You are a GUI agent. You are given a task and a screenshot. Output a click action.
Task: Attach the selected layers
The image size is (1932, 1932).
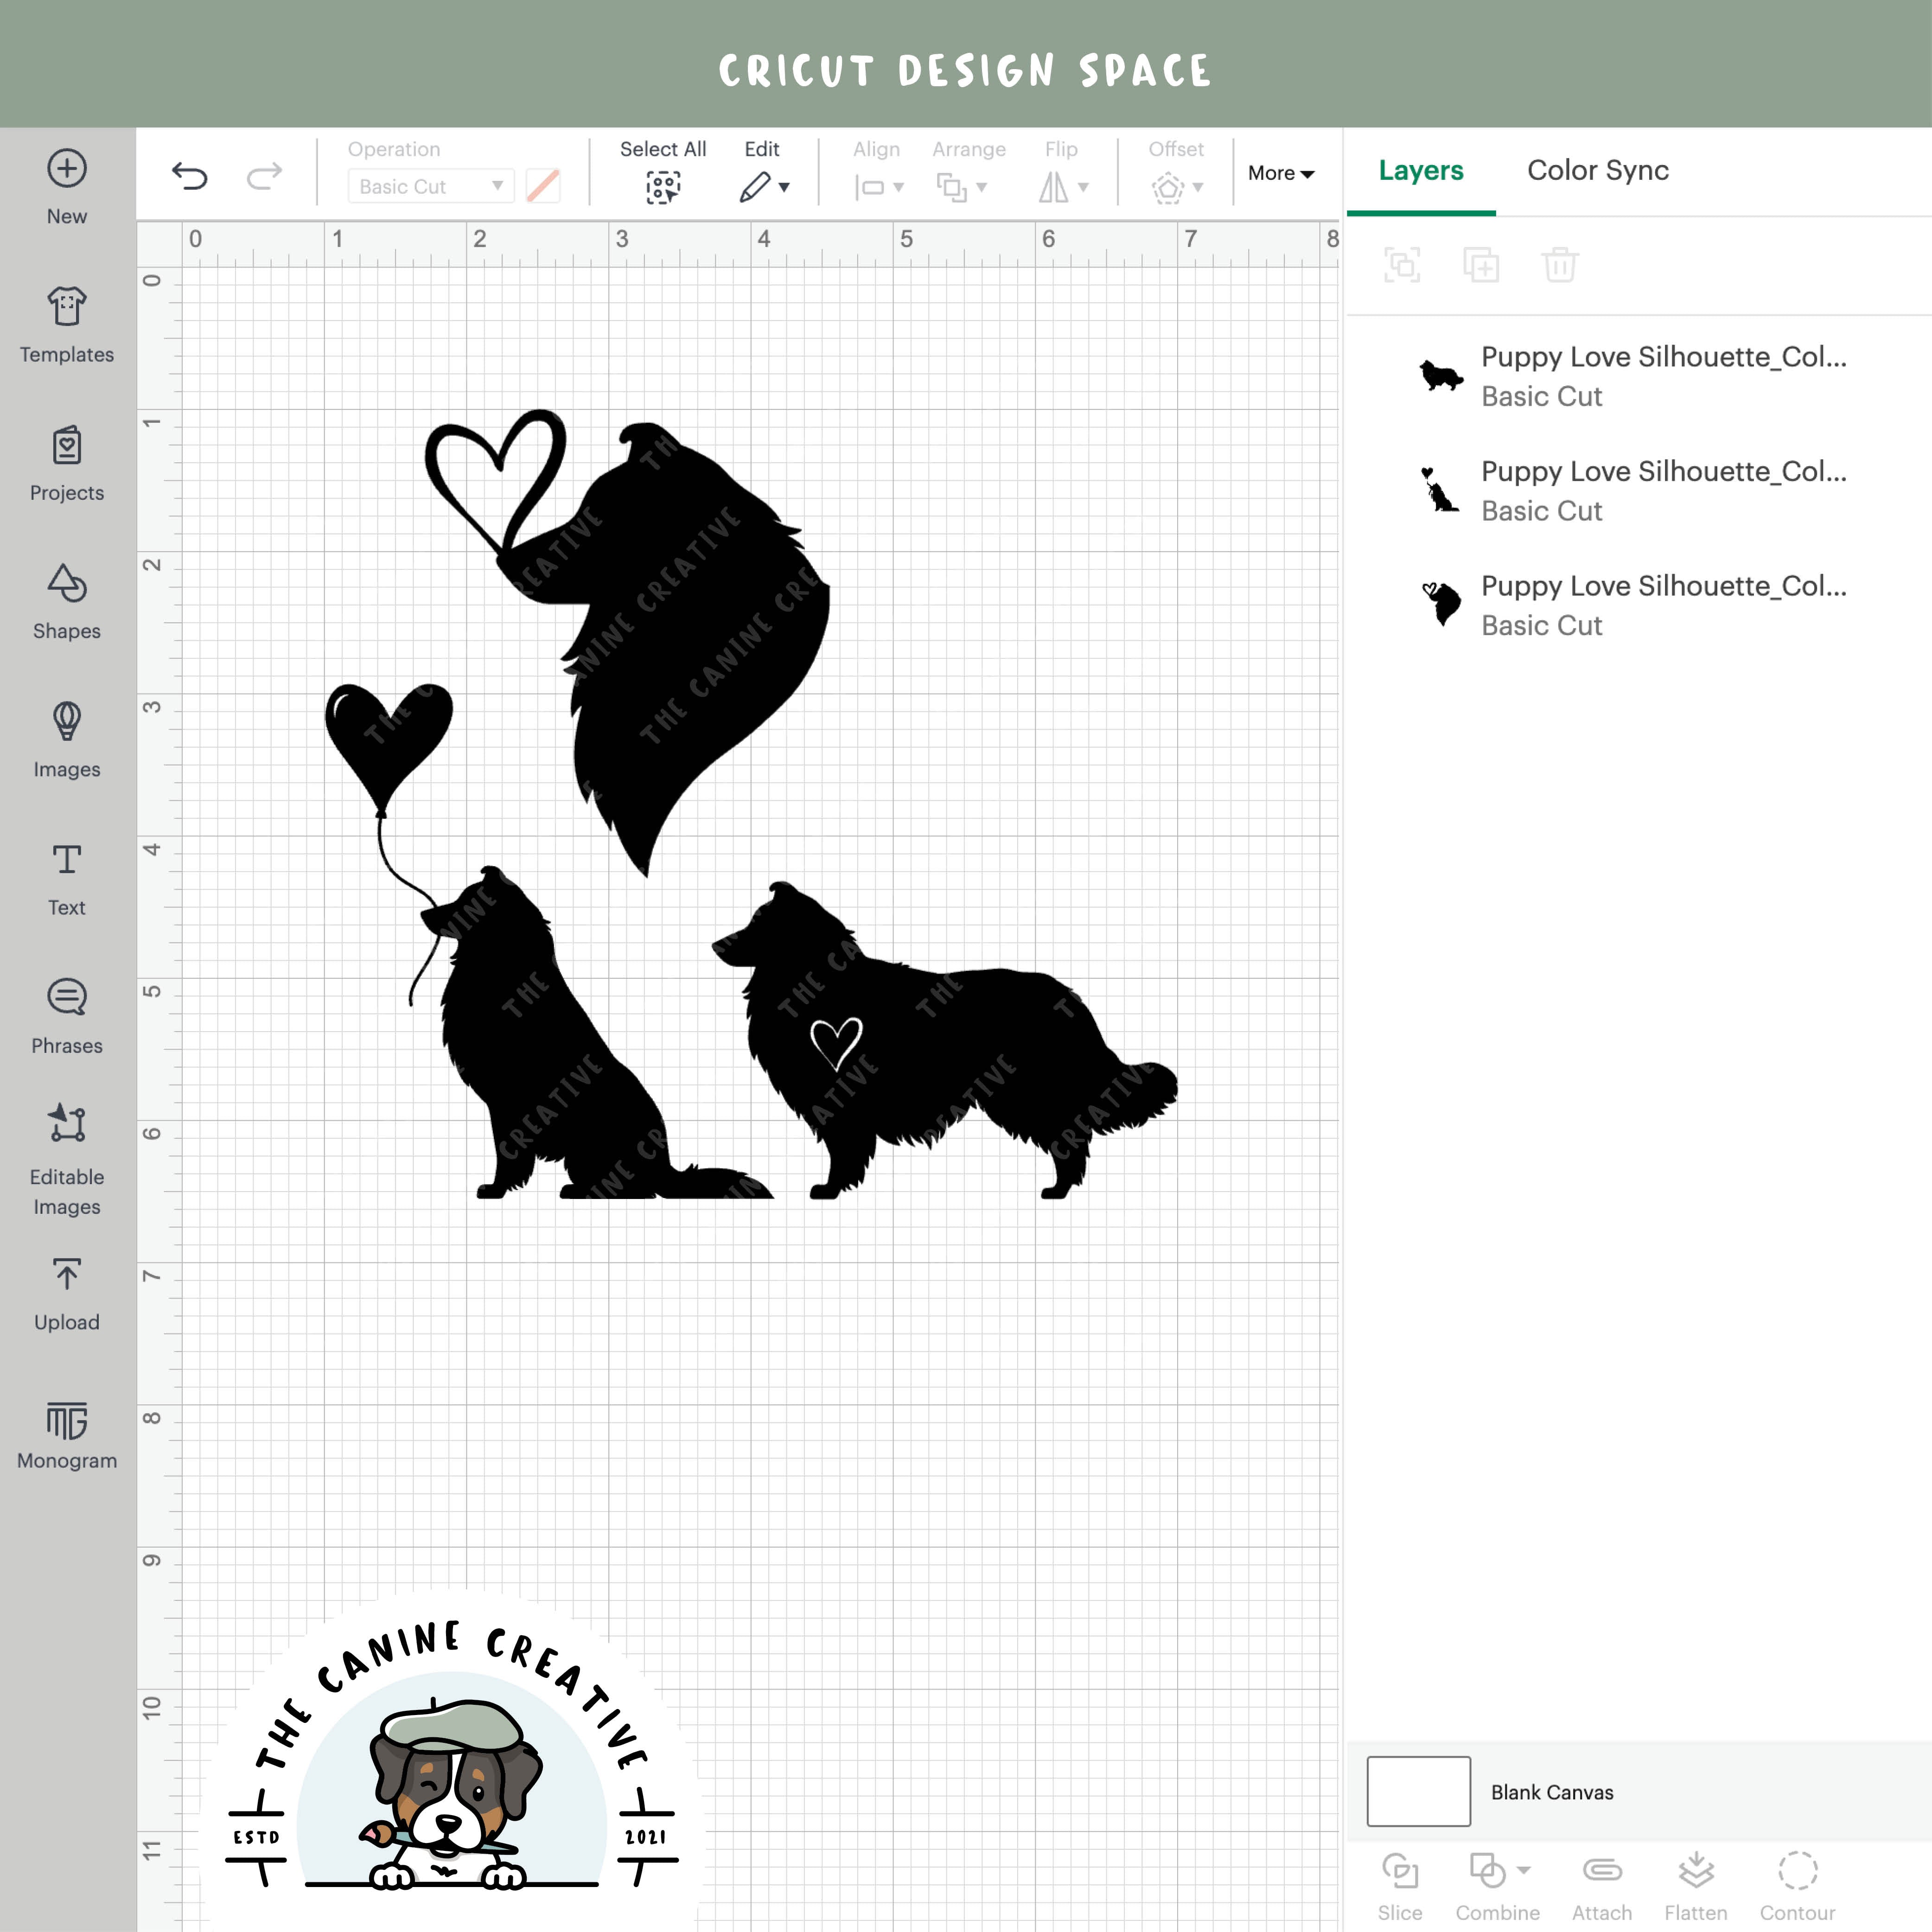tap(1600, 1880)
